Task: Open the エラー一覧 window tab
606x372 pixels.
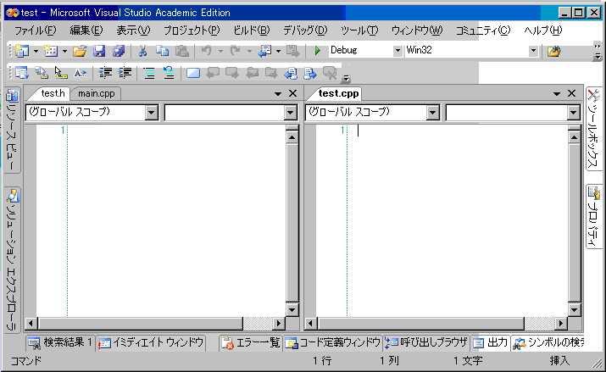Action: (x=250, y=342)
